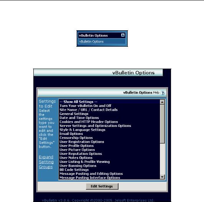Pick 'User Listing & Profile Viewing'

click(109, 162)
